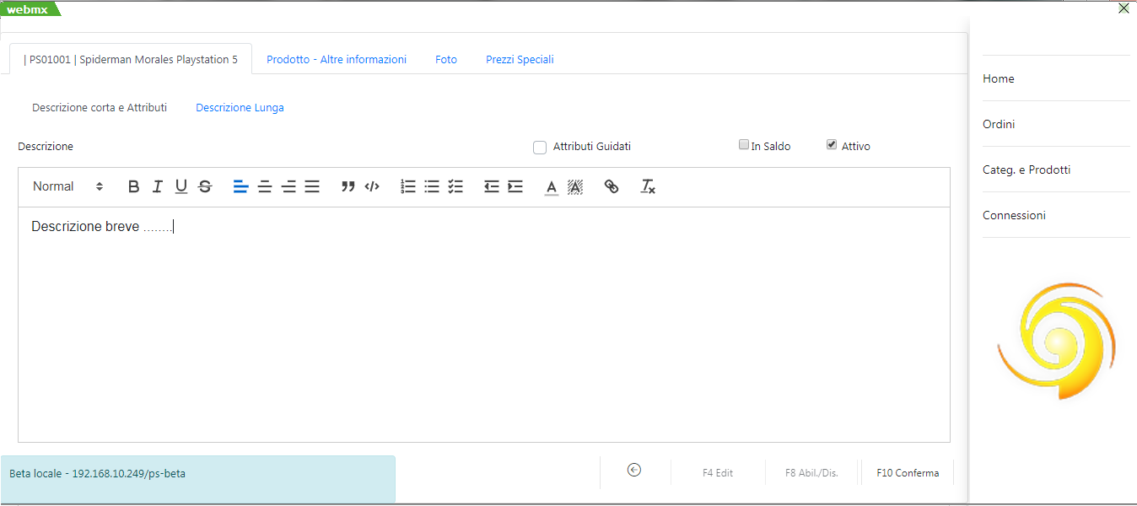The width and height of the screenshot is (1137, 506).
Task: Check the In Saldo checkbox
Action: (x=744, y=145)
